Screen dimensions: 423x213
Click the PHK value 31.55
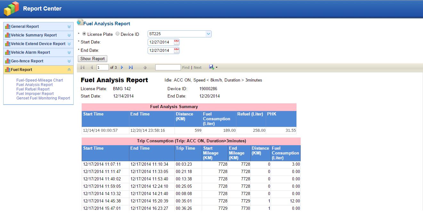point(291,130)
